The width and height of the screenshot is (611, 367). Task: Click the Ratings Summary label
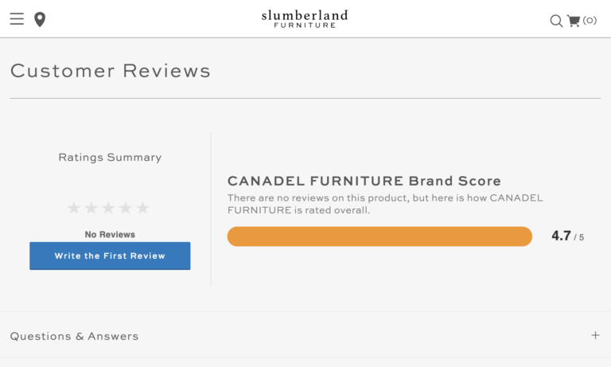coord(110,158)
